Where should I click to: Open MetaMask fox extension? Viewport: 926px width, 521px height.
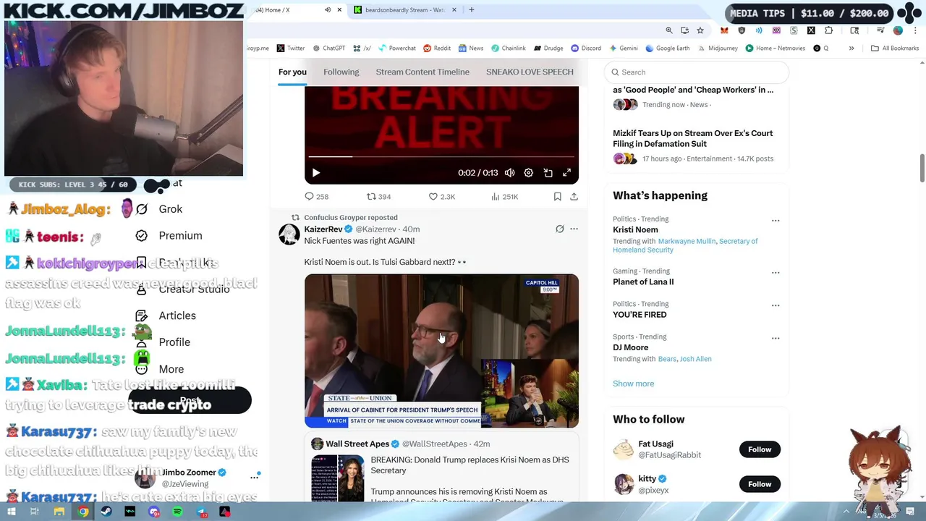coord(724,30)
